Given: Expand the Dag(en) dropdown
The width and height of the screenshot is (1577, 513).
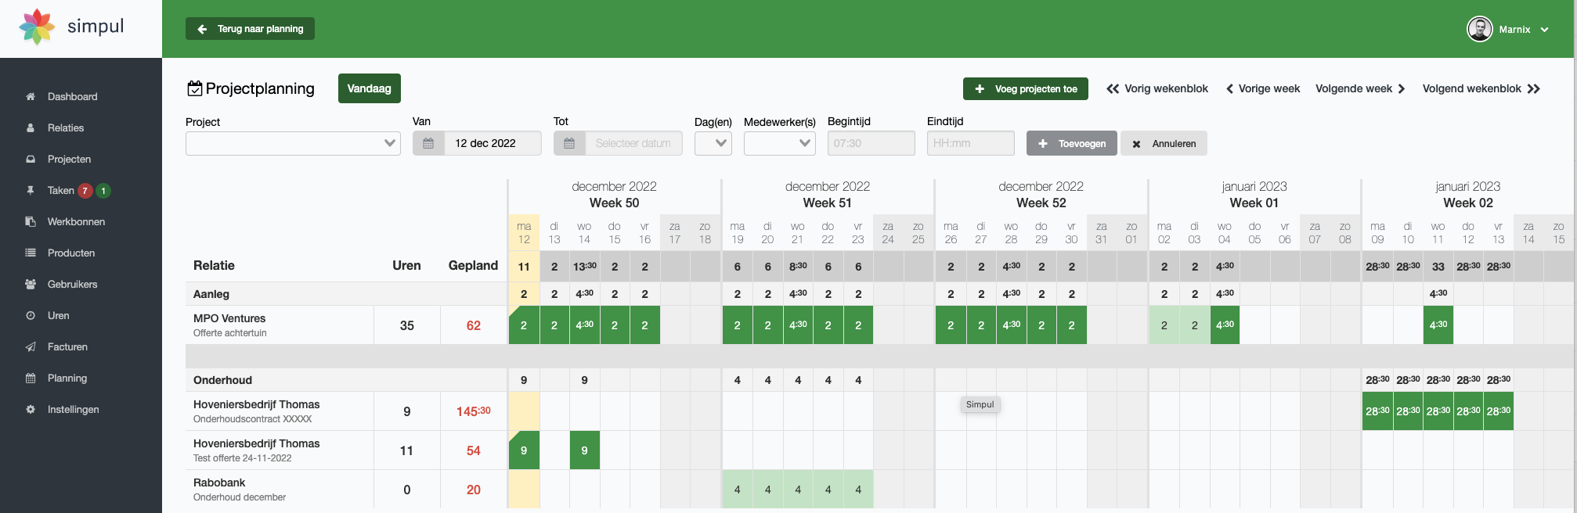Looking at the screenshot, I should pos(713,144).
